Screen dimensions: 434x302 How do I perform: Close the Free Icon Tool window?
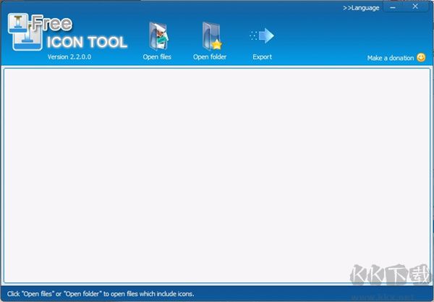click(415, 7)
